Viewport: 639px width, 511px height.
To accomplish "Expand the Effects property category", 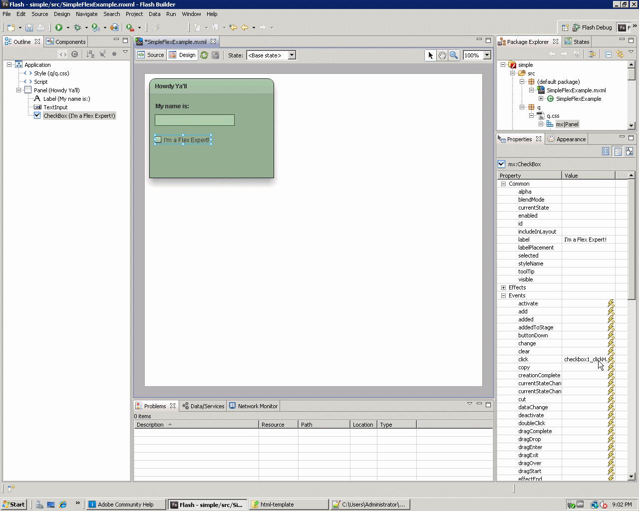I will pos(503,287).
